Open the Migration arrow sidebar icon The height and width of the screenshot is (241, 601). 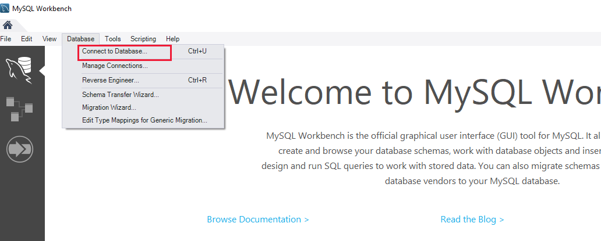coord(20,149)
